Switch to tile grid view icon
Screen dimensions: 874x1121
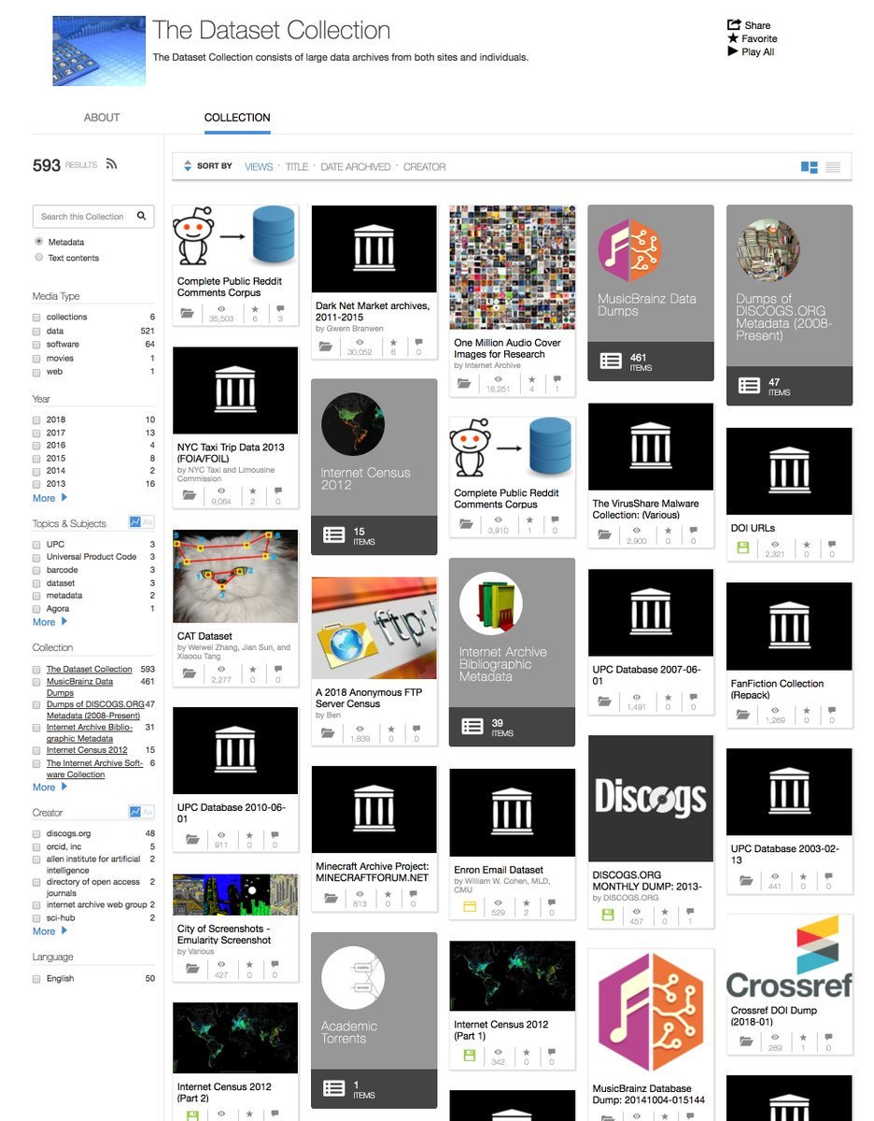[810, 167]
